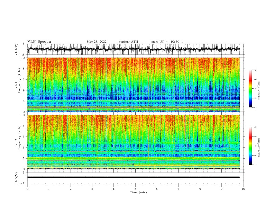Screen dimensions: 274x212
Task: Click the "-5" tick on ch.3(V) axis
Action: [x=24, y=183]
